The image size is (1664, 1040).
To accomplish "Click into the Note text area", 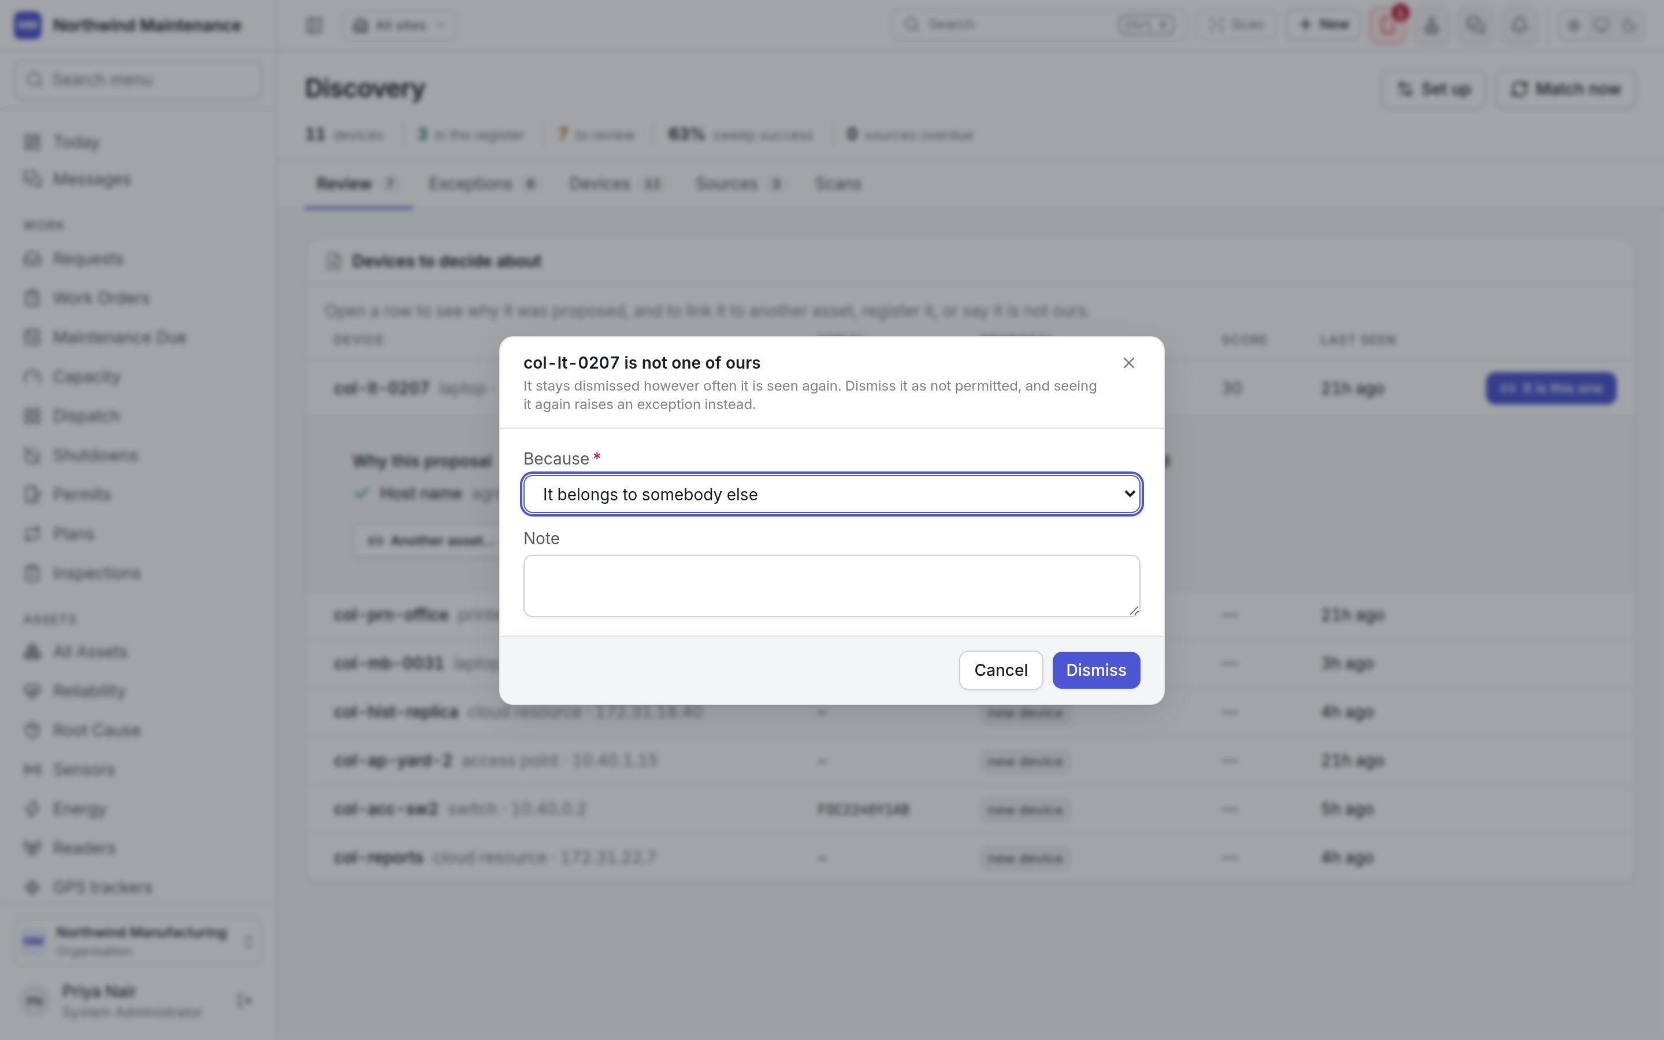I will (x=831, y=585).
